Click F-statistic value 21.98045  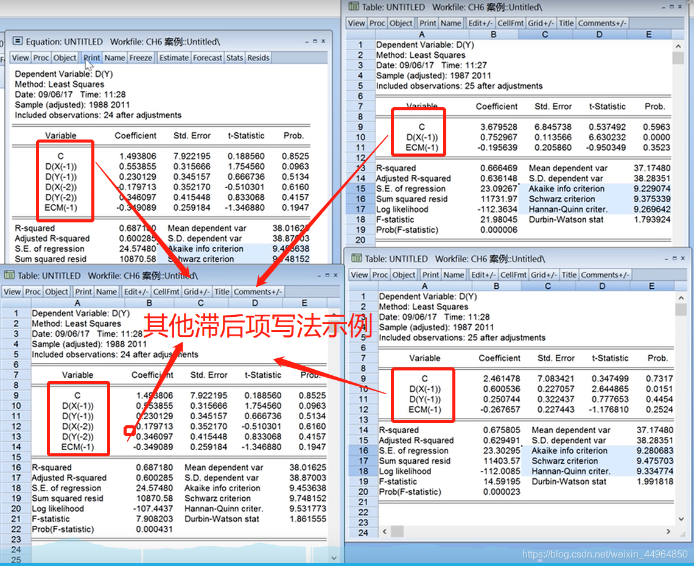499,219
